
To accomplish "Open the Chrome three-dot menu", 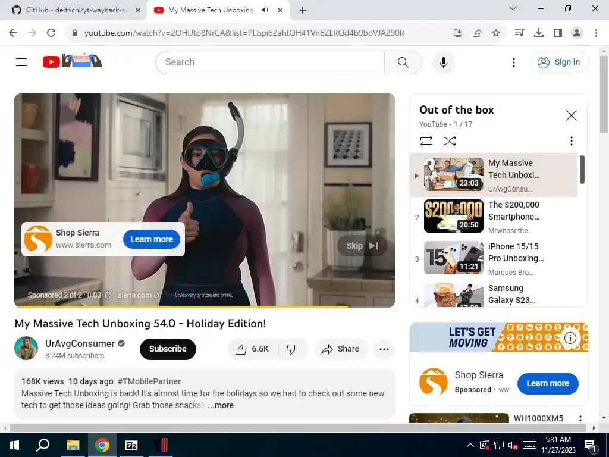I will click(596, 33).
